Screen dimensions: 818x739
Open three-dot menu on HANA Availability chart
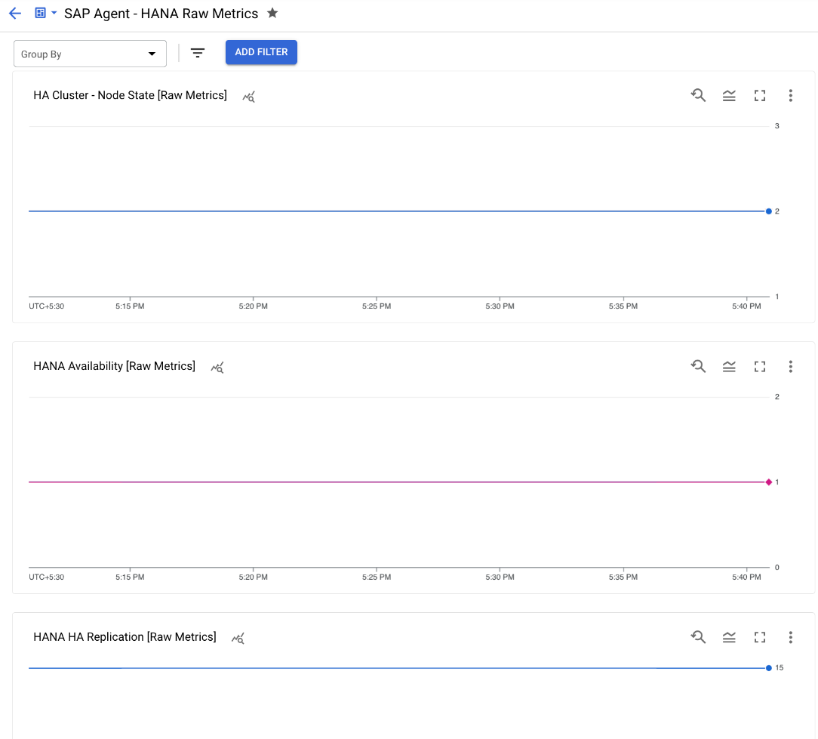point(790,366)
